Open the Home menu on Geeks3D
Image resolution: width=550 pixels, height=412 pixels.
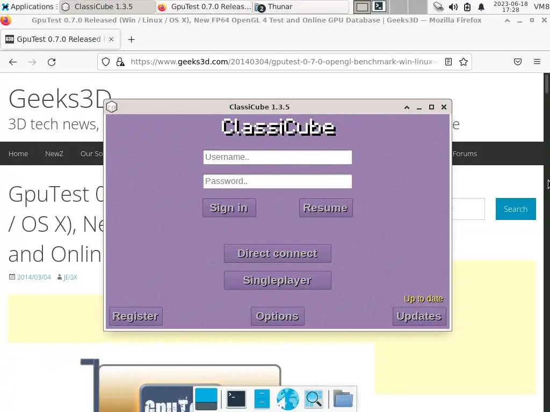(x=18, y=153)
